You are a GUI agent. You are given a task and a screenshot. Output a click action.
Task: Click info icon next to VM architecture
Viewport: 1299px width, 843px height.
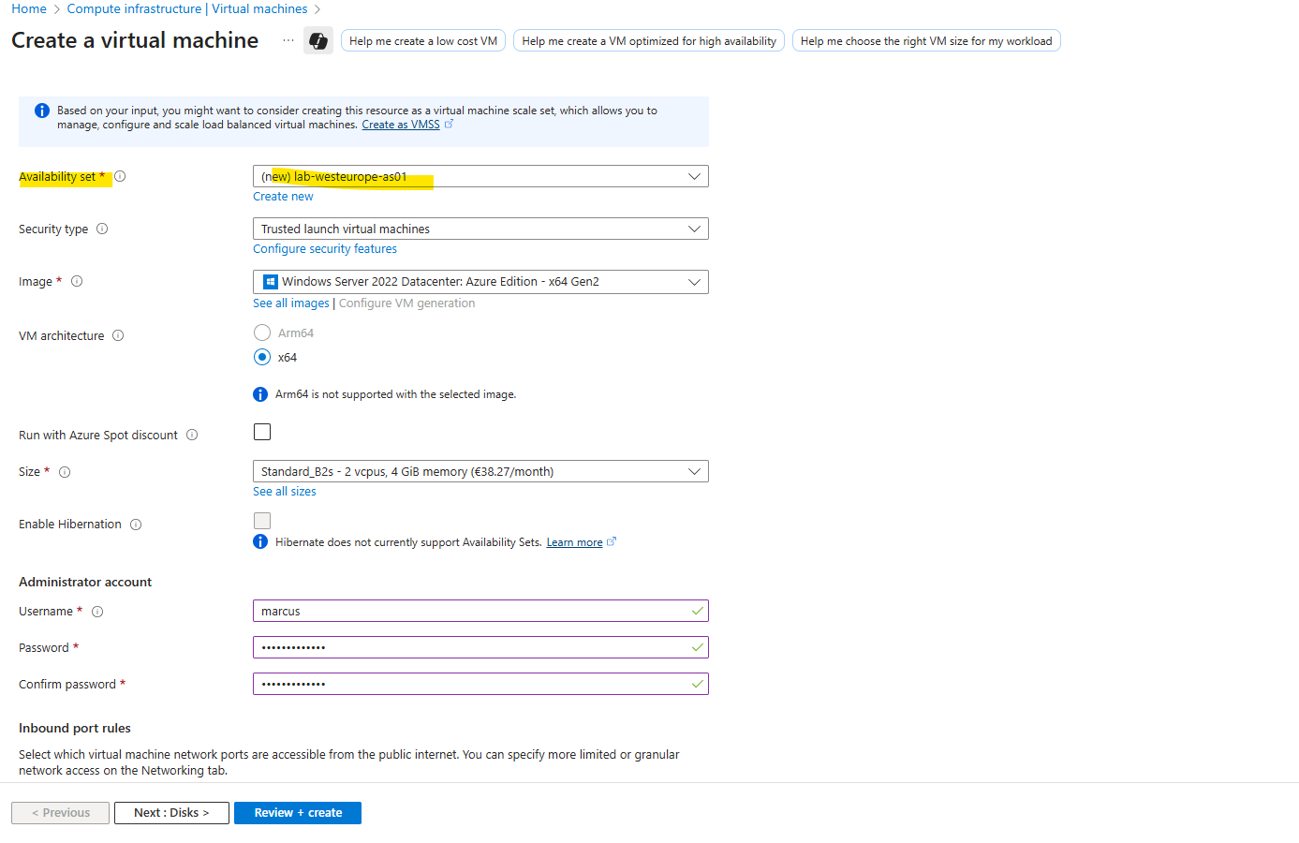click(118, 335)
